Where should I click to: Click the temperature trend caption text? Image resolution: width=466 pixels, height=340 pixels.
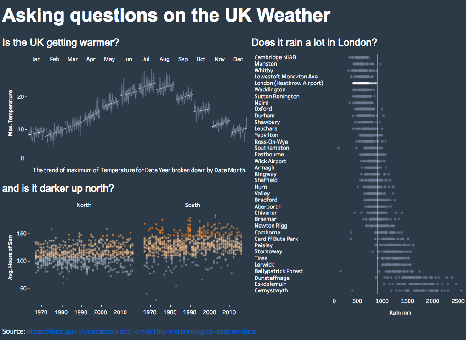pos(140,170)
